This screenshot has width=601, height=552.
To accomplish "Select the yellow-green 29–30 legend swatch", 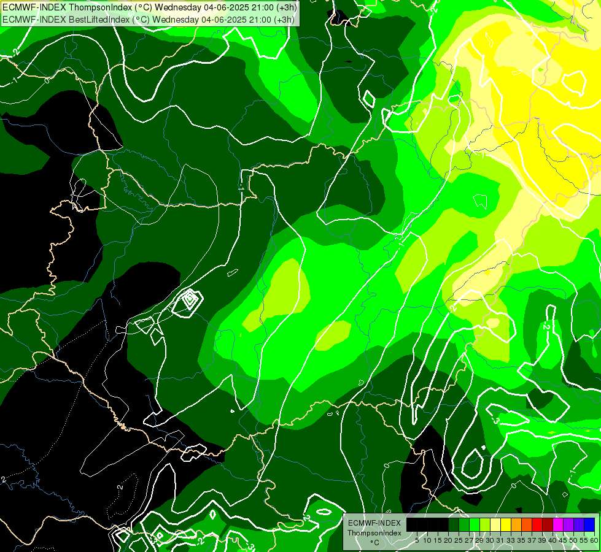I will [x=485, y=524].
